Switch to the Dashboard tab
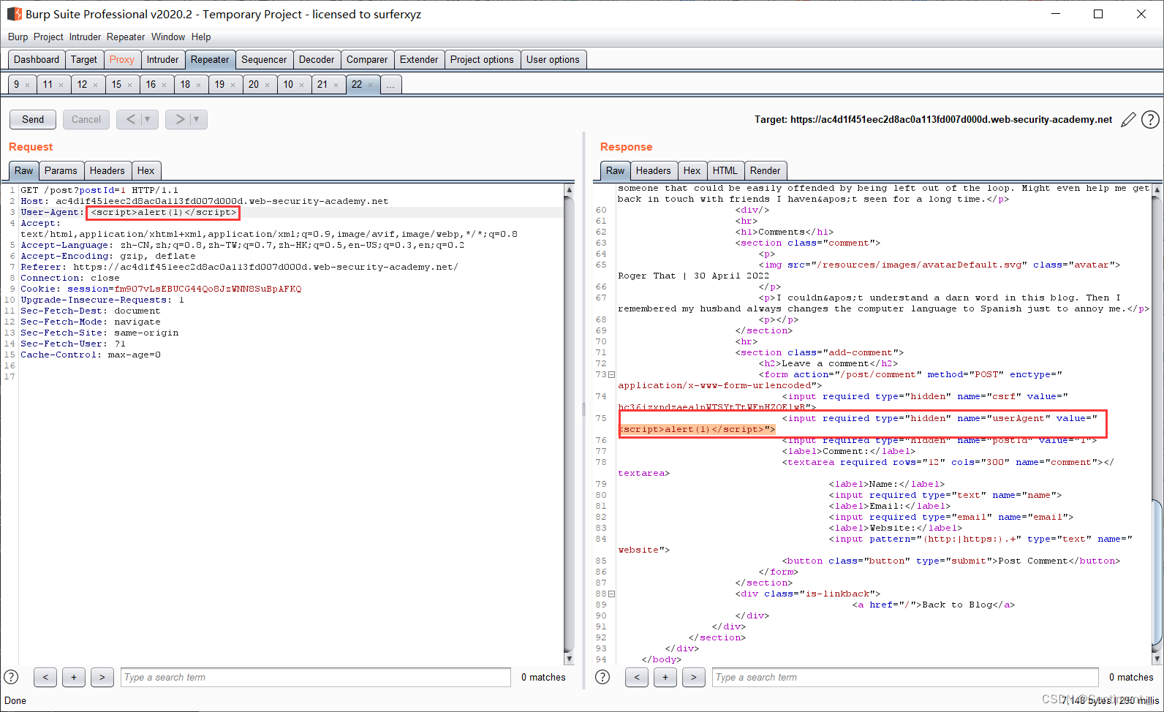Viewport: 1164px width, 712px height. [x=37, y=59]
